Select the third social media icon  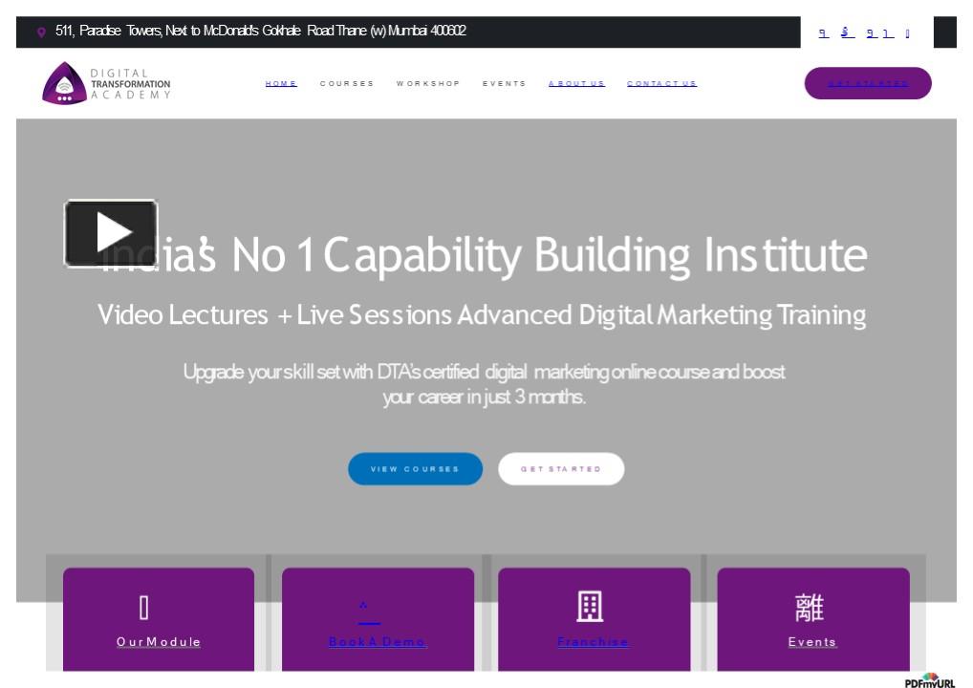pos(868,33)
